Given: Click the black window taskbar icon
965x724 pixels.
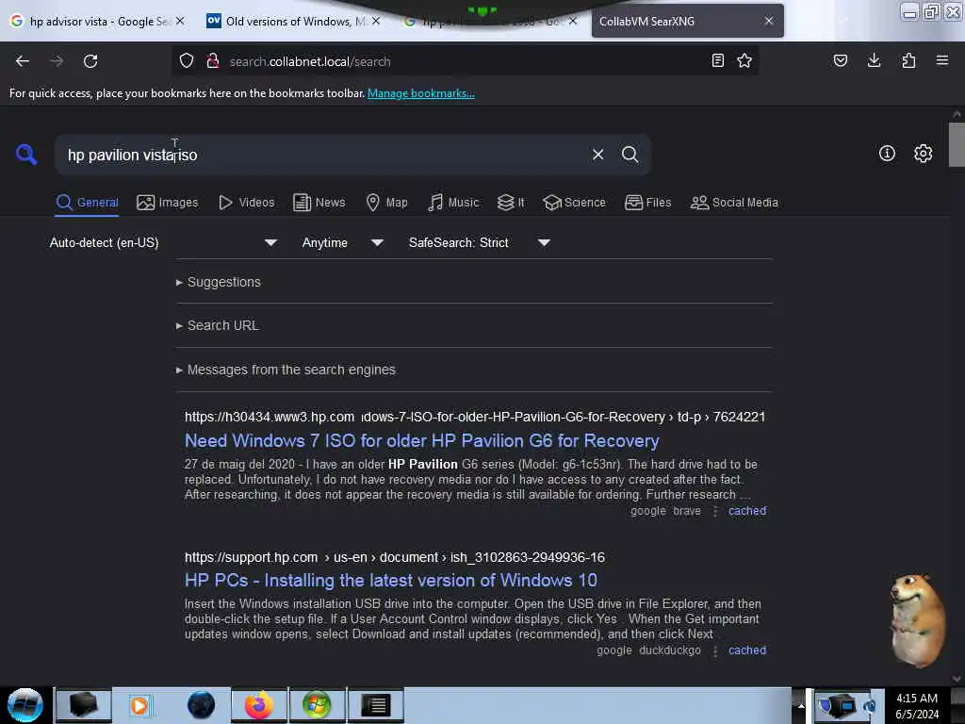Looking at the screenshot, I should [376, 705].
